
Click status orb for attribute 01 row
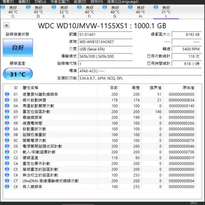tap(7, 94)
